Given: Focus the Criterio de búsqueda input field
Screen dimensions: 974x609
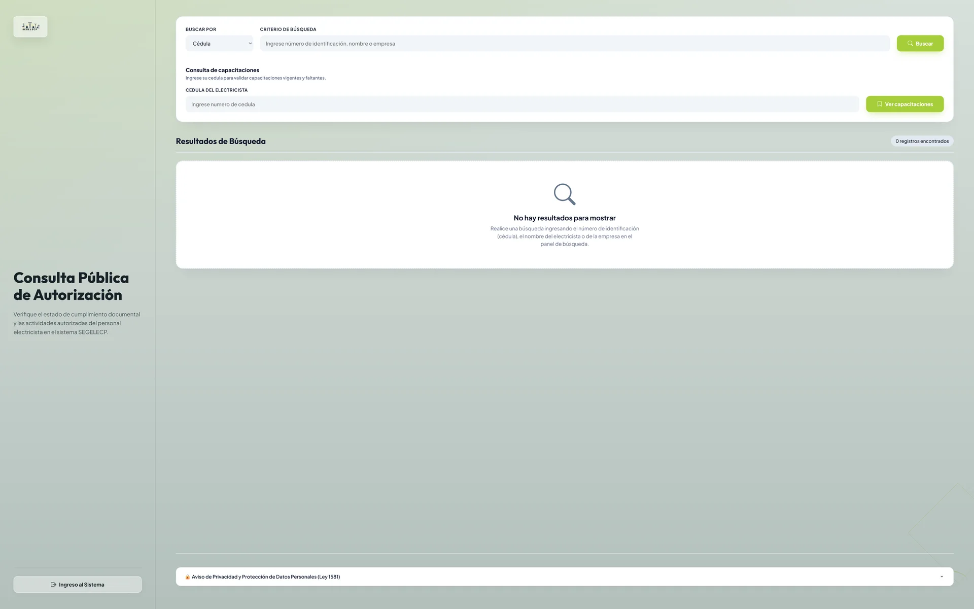Looking at the screenshot, I should pos(575,44).
